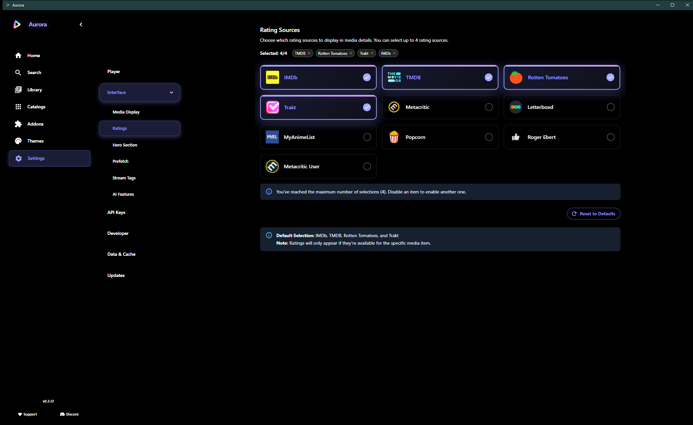Image resolution: width=693 pixels, height=425 pixels.
Task: Collapse the Interface settings section
Action: coord(171,92)
